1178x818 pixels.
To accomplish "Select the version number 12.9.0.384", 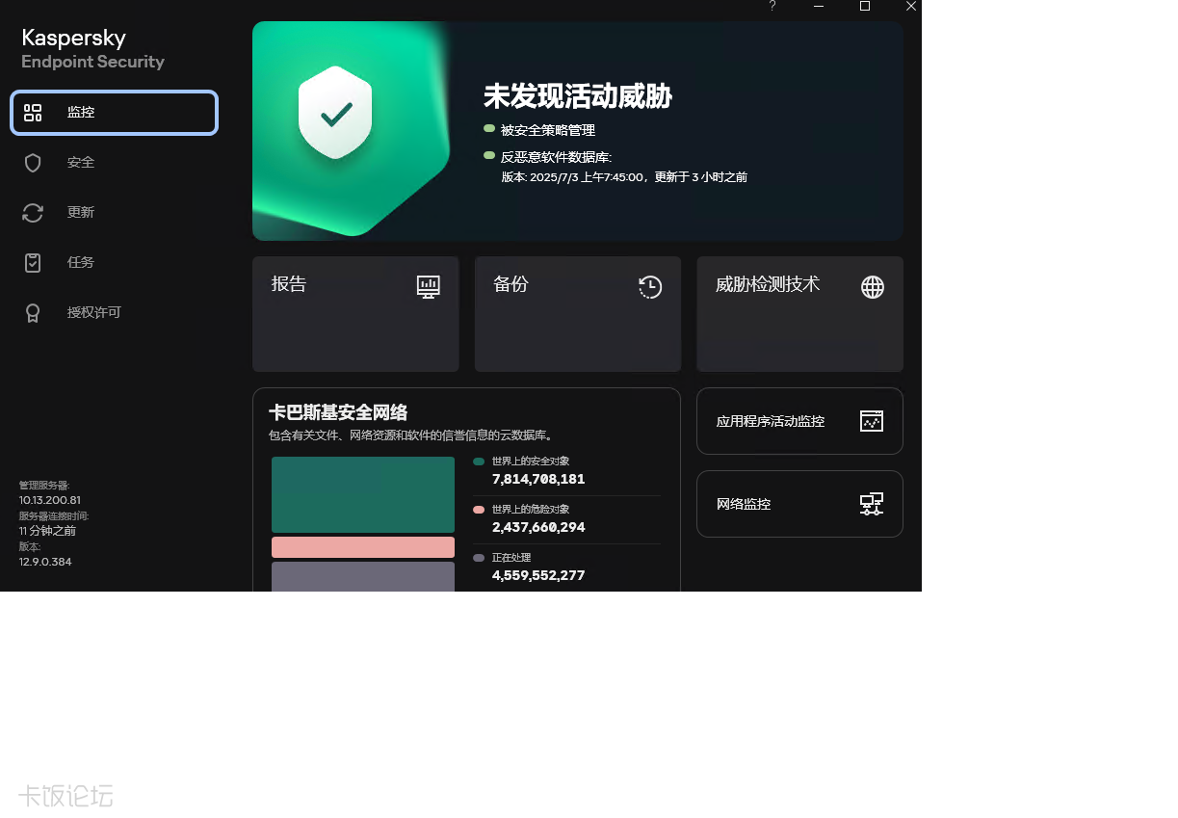I will [x=45, y=562].
